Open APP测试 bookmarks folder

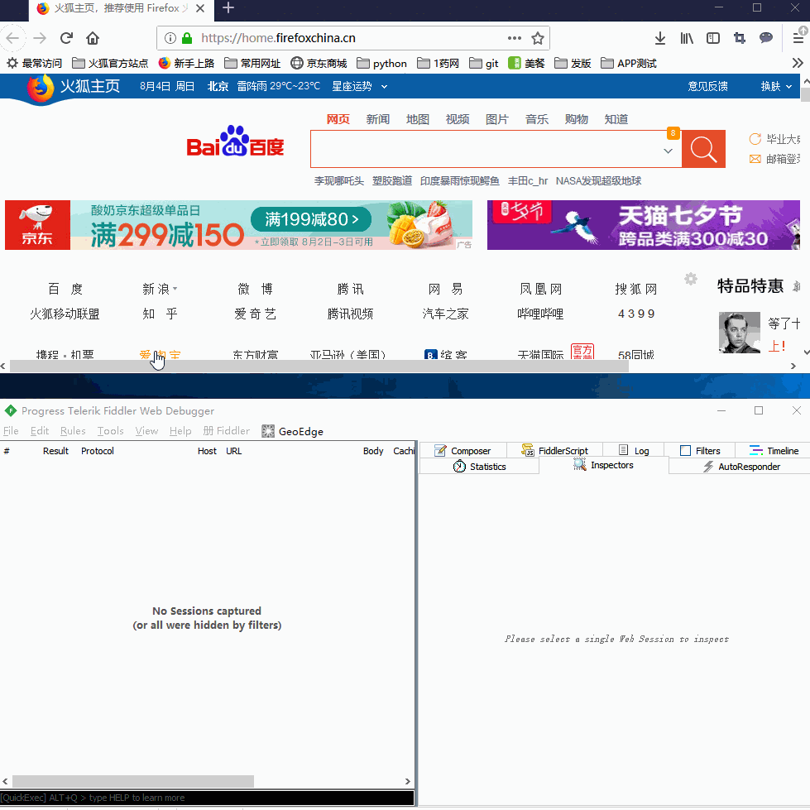(x=629, y=63)
